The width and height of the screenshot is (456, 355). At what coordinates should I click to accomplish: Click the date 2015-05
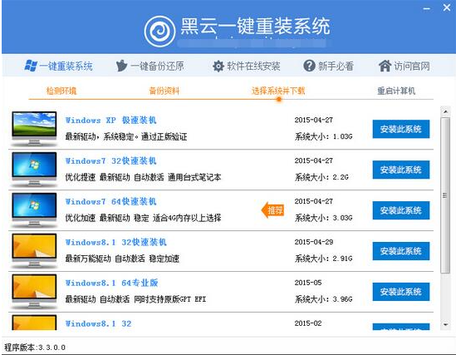pos(308,283)
